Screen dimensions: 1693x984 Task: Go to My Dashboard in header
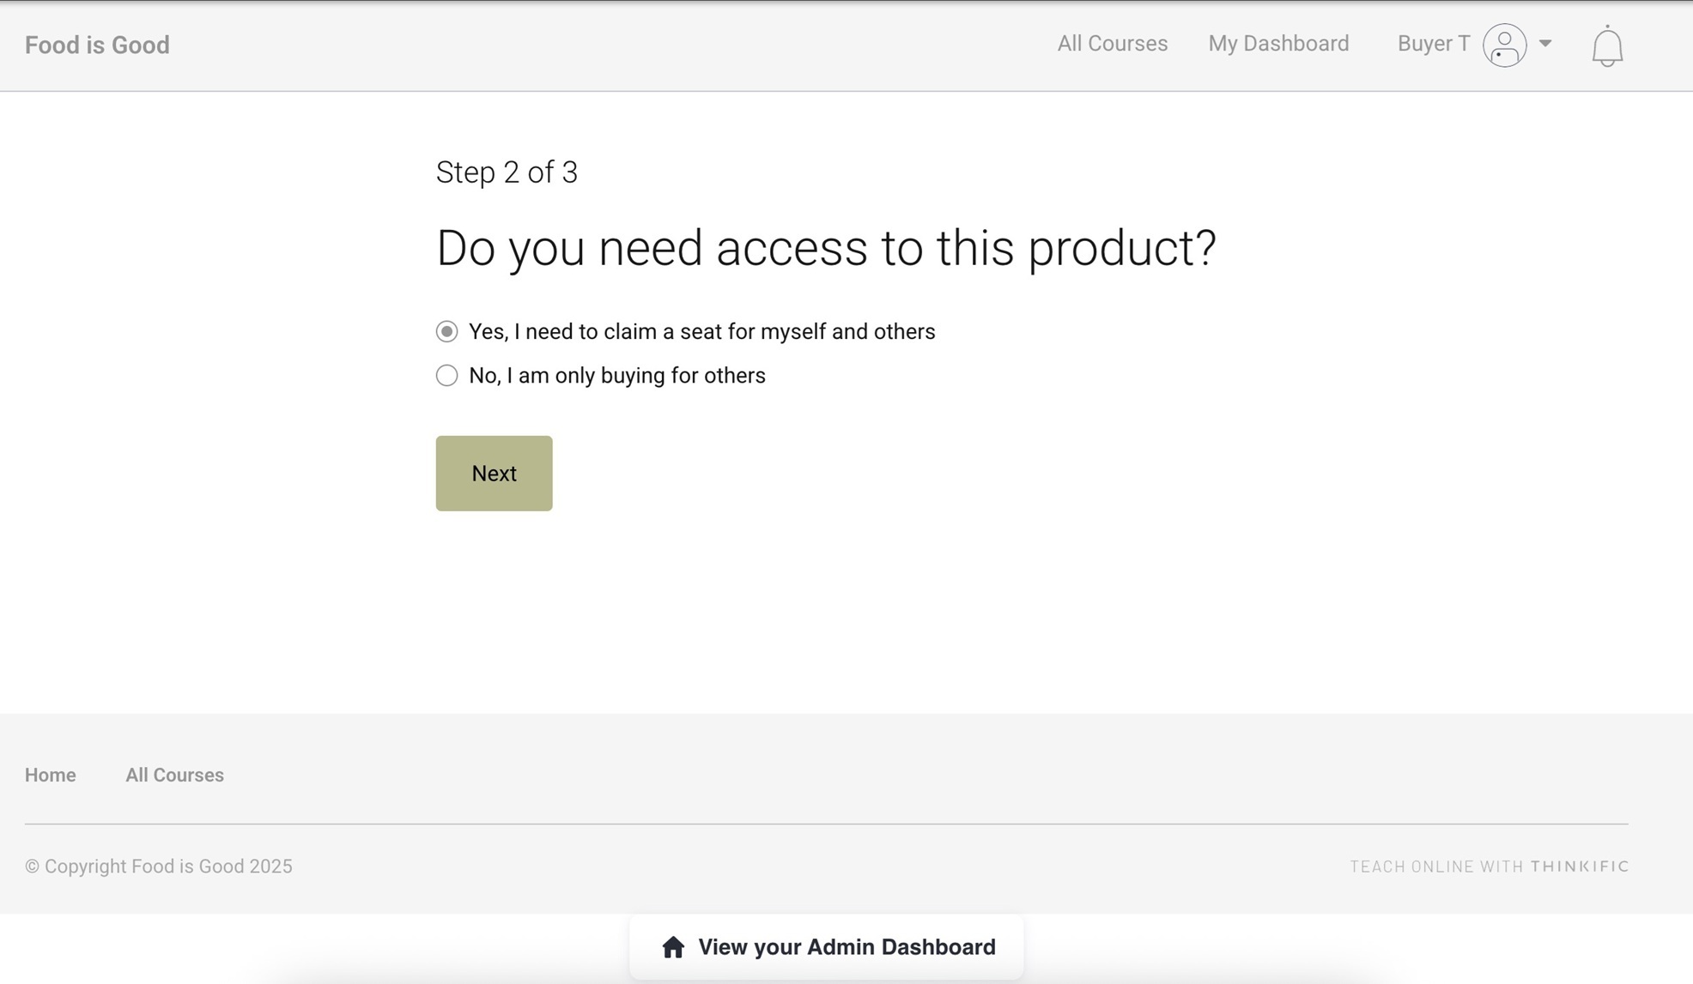(x=1277, y=44)
